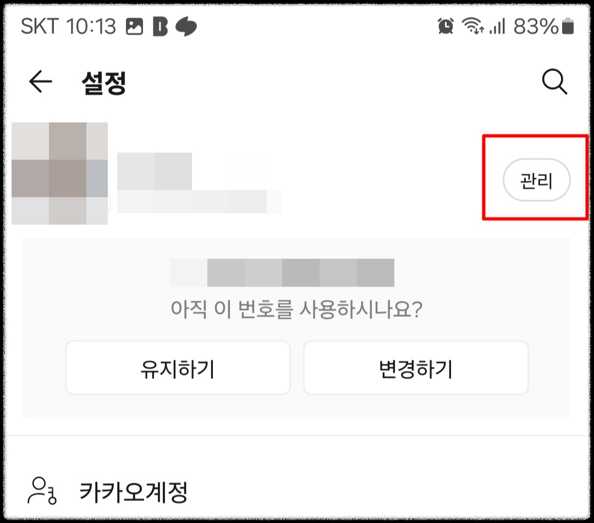
Task: Tap the B app notification icon
Action: [160, 26]
